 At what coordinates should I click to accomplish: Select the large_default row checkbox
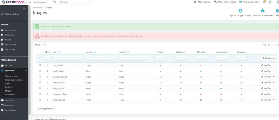tap(40, 88)
